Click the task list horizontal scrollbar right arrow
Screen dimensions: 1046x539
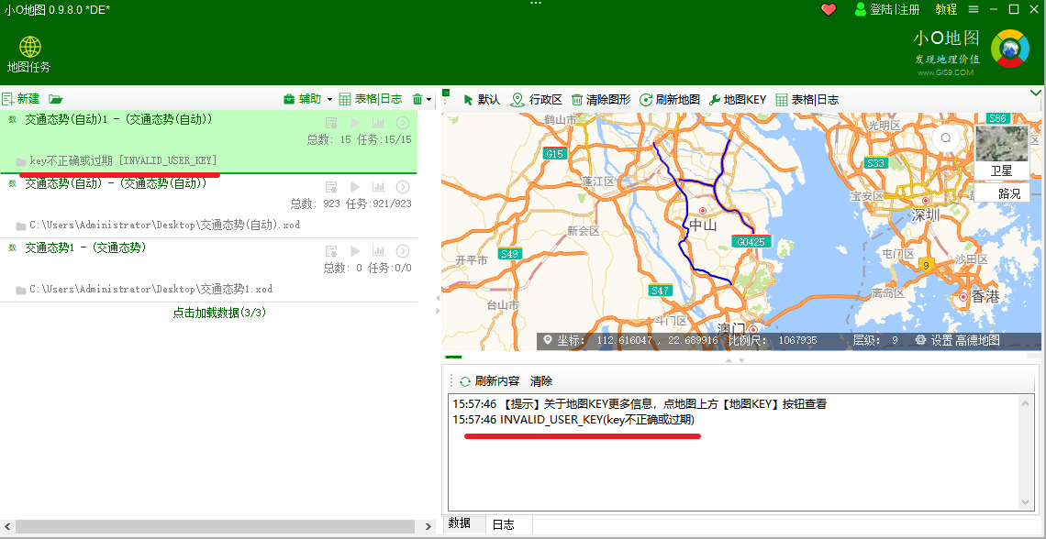[x=428, y=526]
